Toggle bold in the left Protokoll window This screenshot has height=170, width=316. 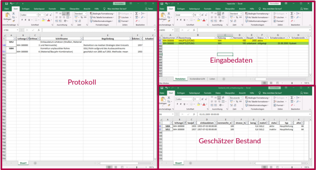[22, 20]
